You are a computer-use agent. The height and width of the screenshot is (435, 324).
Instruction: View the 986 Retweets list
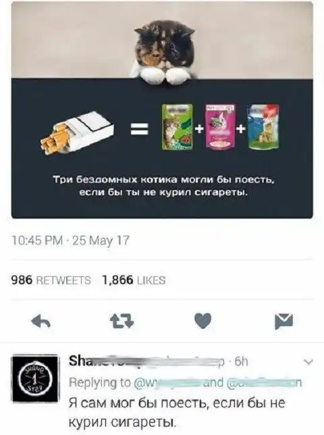51,280
